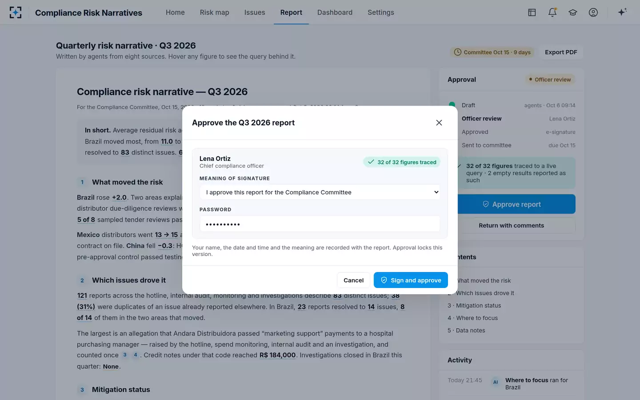640x400 pixels.
Task: Click the R$ 184,000 figure
Action: [x=277, y=355]
